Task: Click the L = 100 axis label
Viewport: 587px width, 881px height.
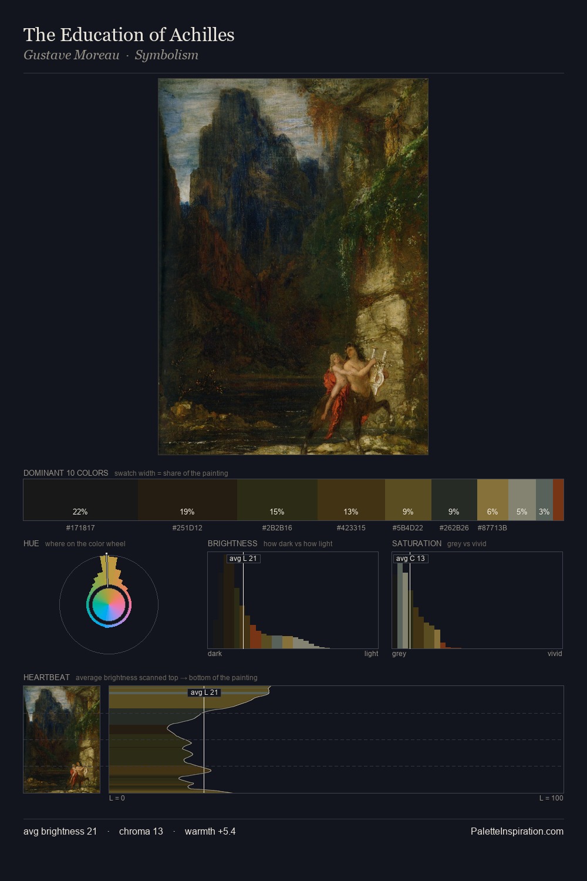Action: pos(551,798)
